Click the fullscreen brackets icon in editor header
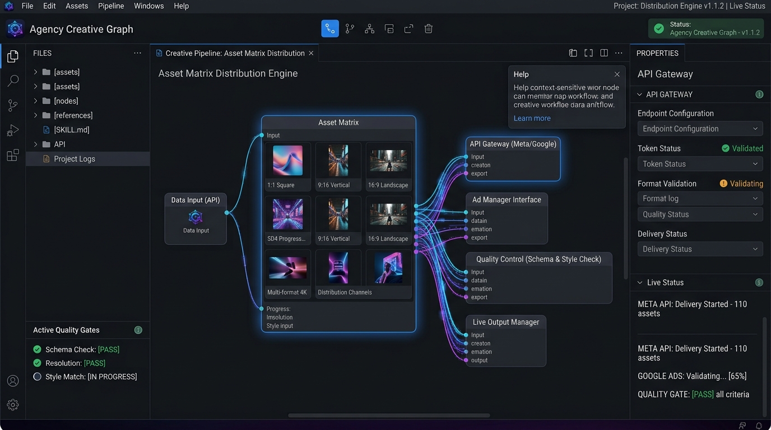771x430 pixels. [x=588, y=53]
